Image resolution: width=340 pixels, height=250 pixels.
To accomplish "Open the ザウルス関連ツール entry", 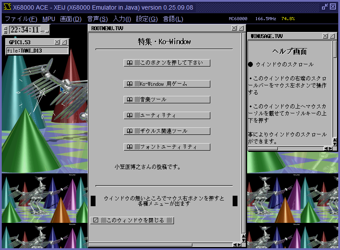I will click(x=167, y=131).
